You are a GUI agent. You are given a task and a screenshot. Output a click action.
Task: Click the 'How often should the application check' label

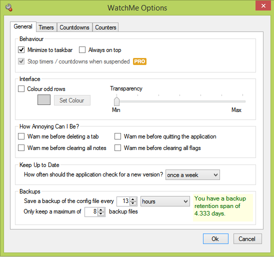tap(93, 174)
